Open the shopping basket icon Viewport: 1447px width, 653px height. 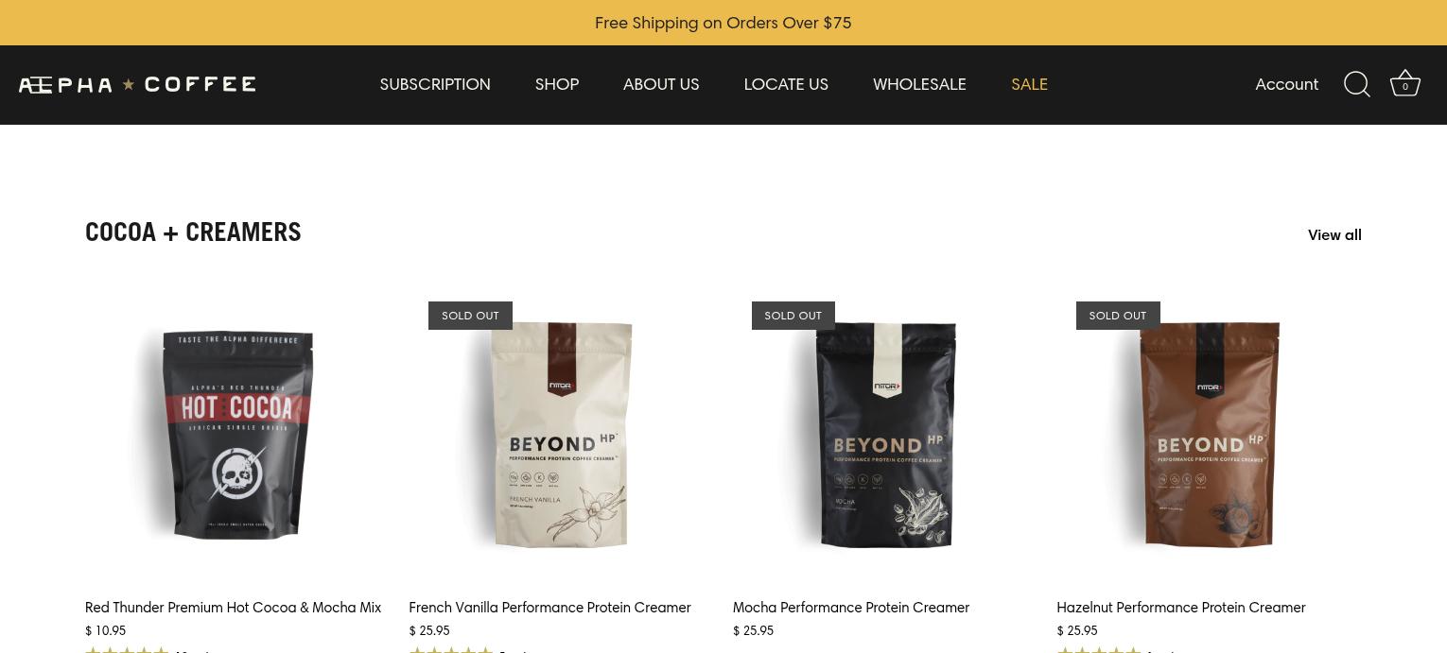point(1405,84)
